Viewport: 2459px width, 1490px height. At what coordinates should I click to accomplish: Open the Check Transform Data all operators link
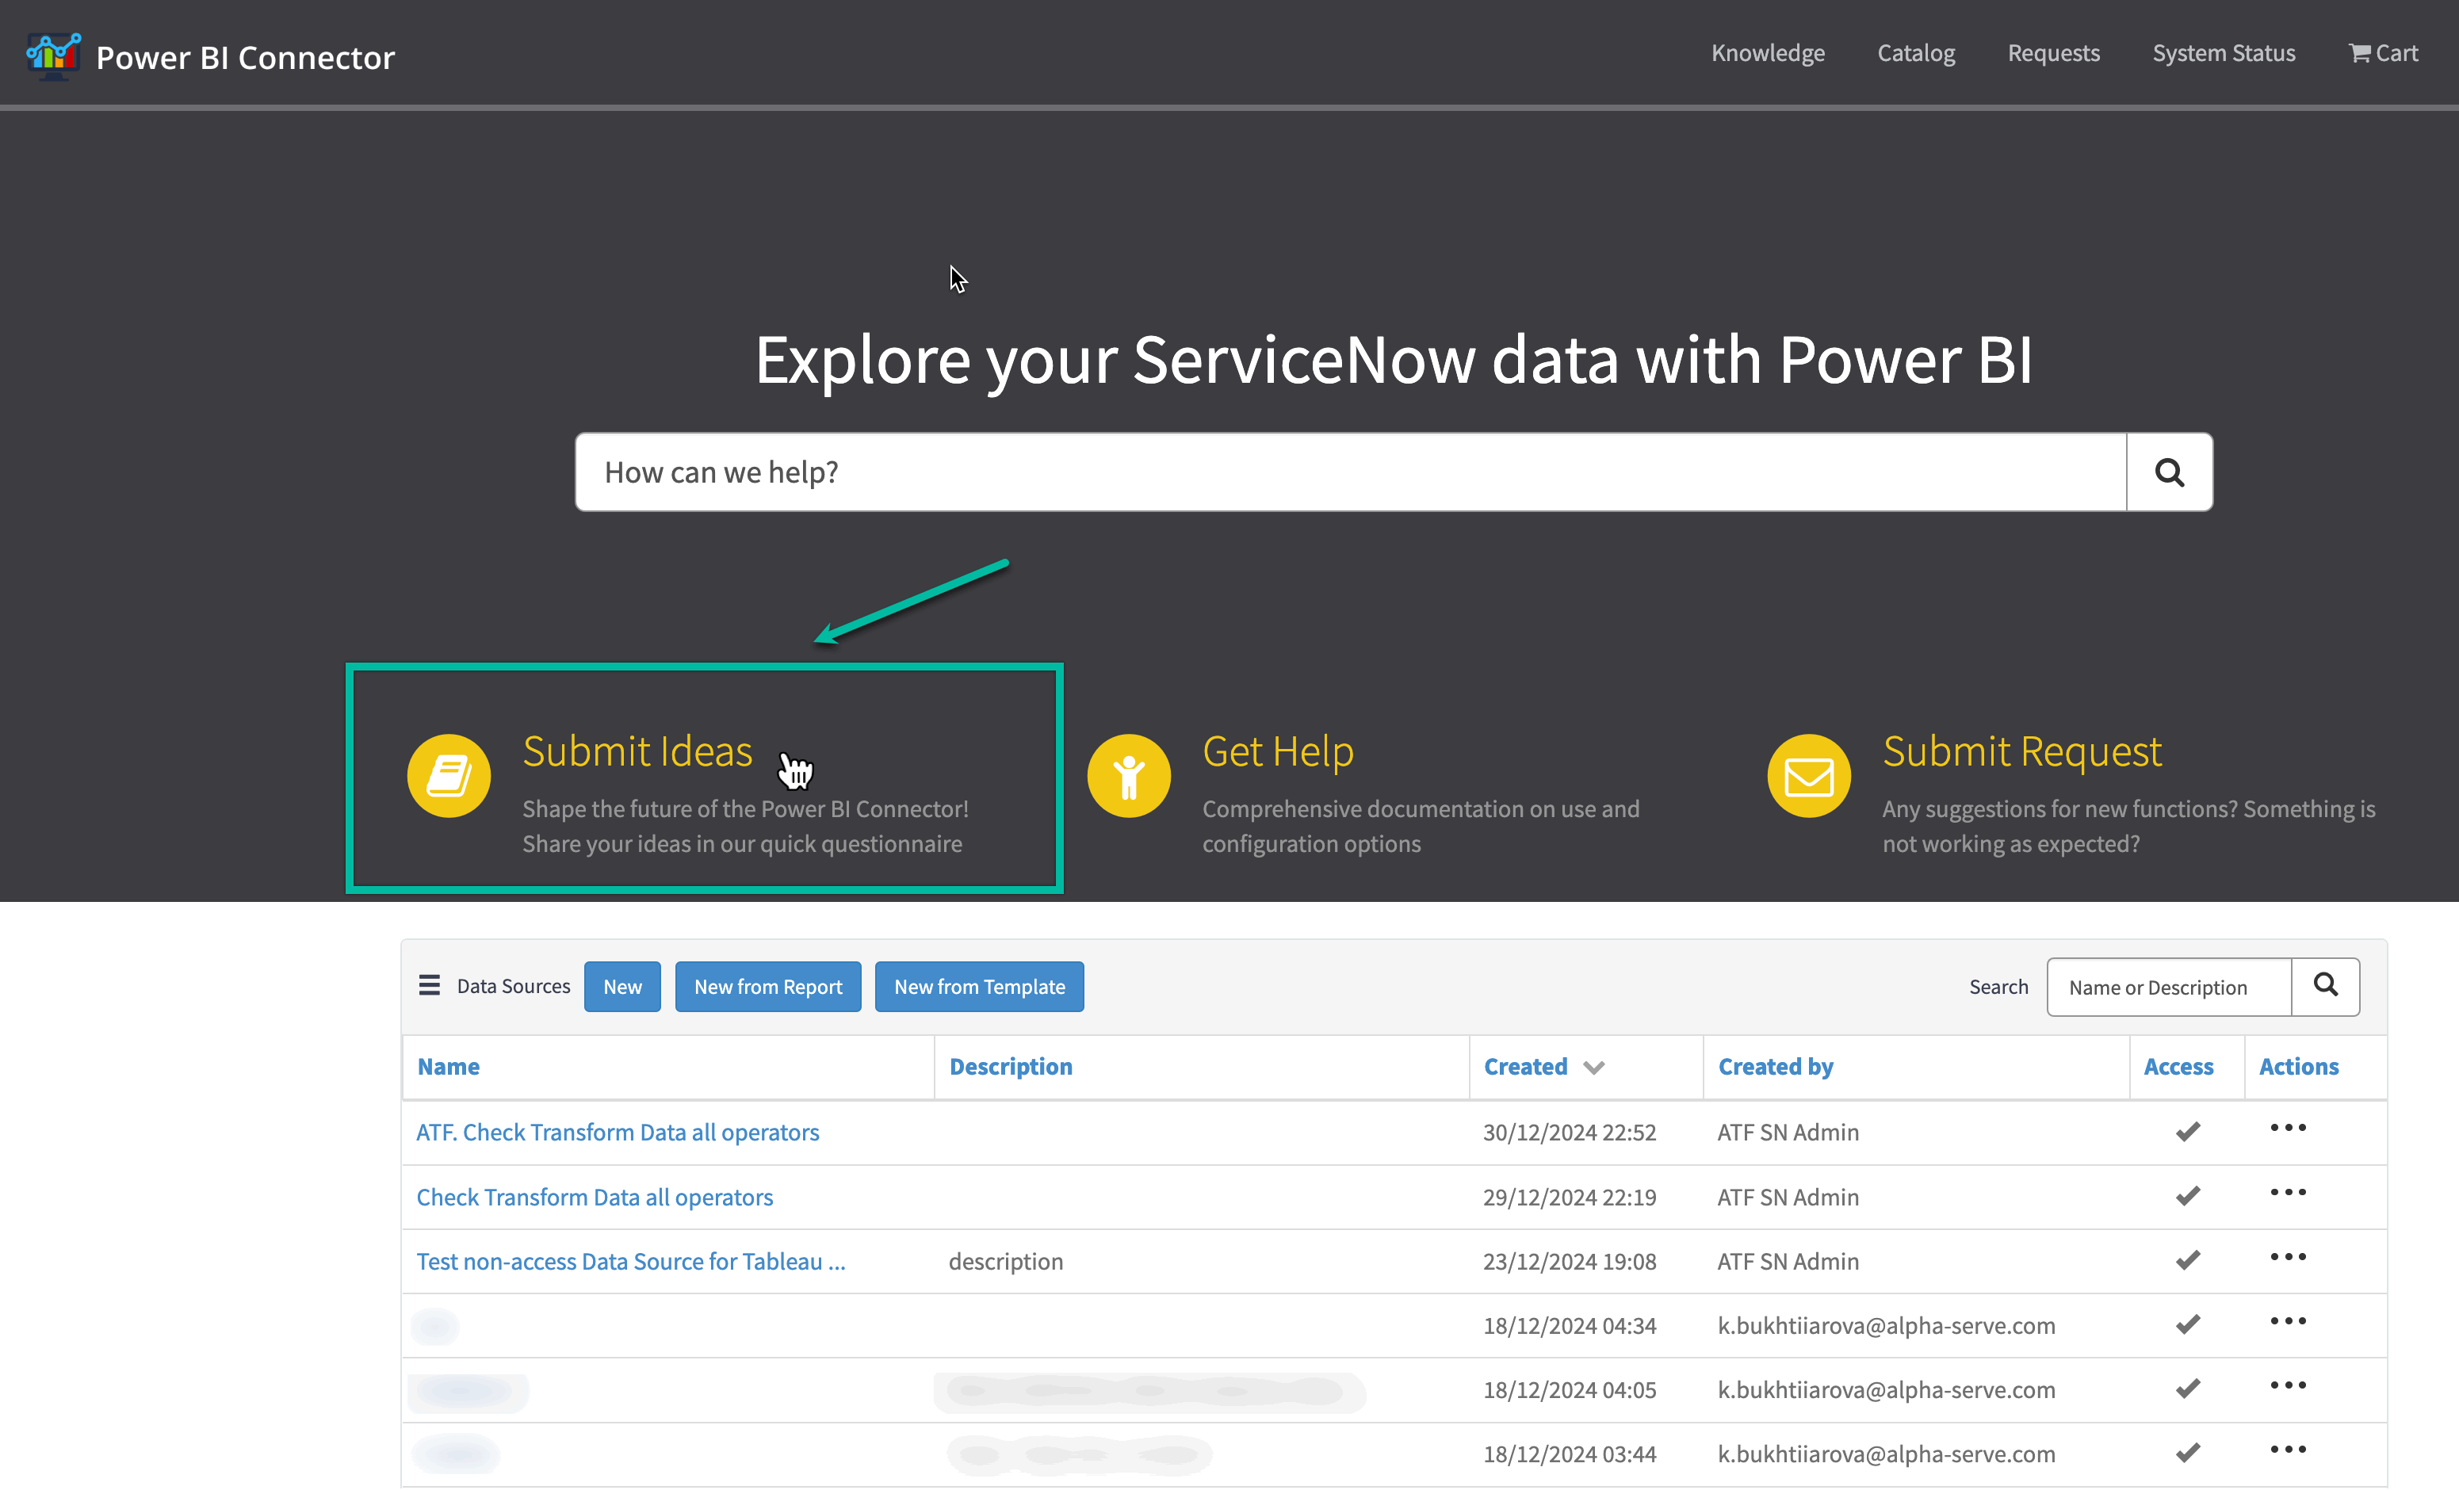click(595, 1197)
